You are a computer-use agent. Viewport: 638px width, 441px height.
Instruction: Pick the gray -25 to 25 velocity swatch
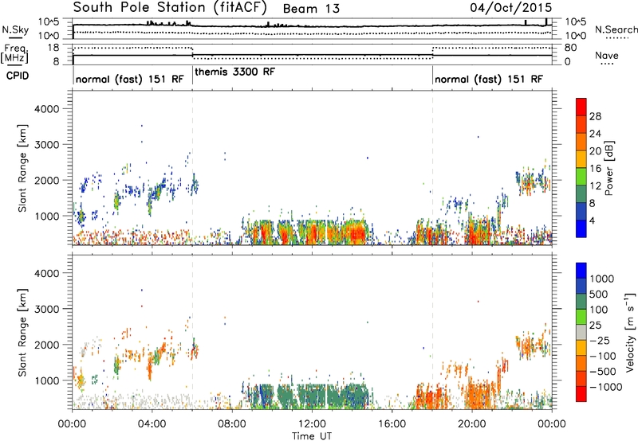(581, 332)
